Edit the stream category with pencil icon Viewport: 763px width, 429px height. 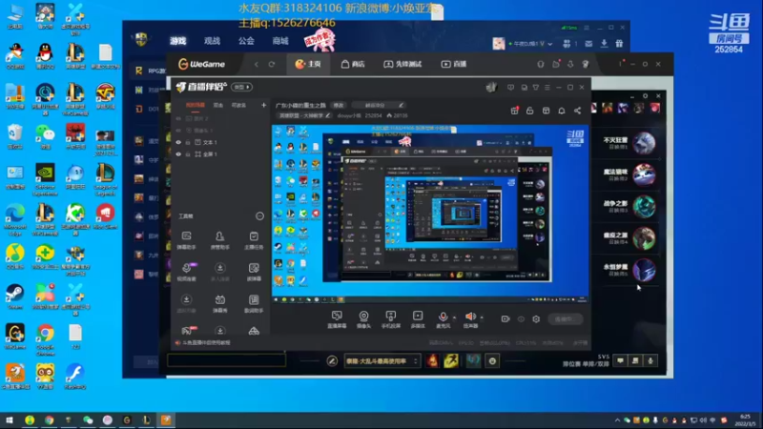coord(327,115)
